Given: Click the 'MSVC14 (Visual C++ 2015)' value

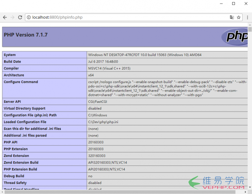Looking at the screenshot, I should point(109,68).
